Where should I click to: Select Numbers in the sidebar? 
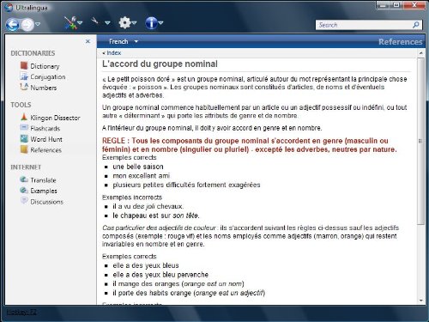point(44,88)
